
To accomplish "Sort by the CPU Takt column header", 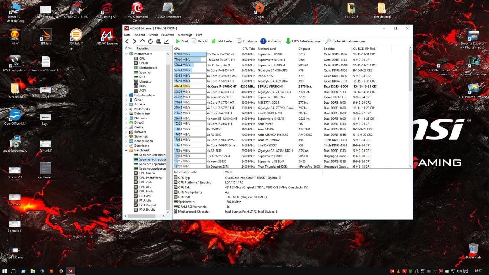I will (x=248, y=49).
